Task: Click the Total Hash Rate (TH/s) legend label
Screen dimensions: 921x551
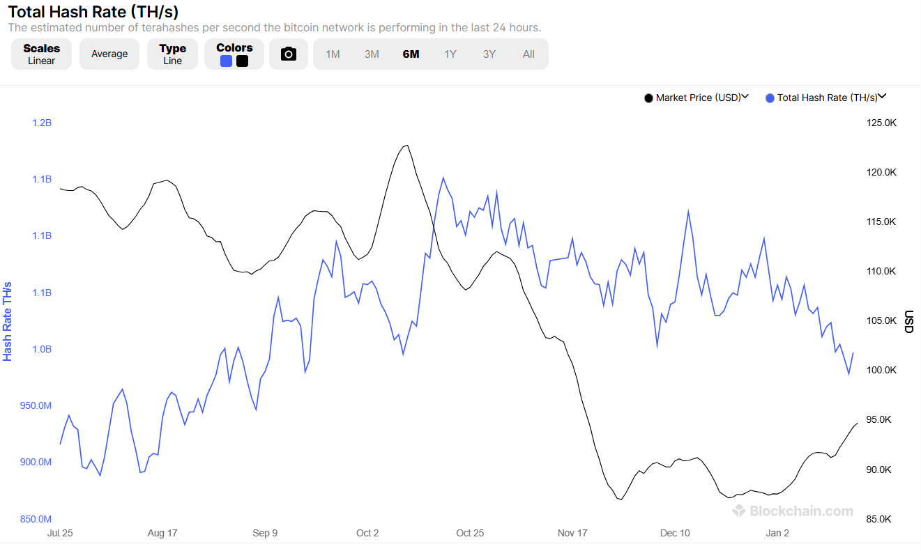Action: (827, 98)
